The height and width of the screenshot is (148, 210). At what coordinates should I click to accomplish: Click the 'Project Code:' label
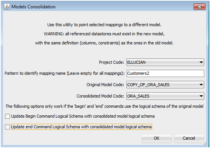coord(111,62)
